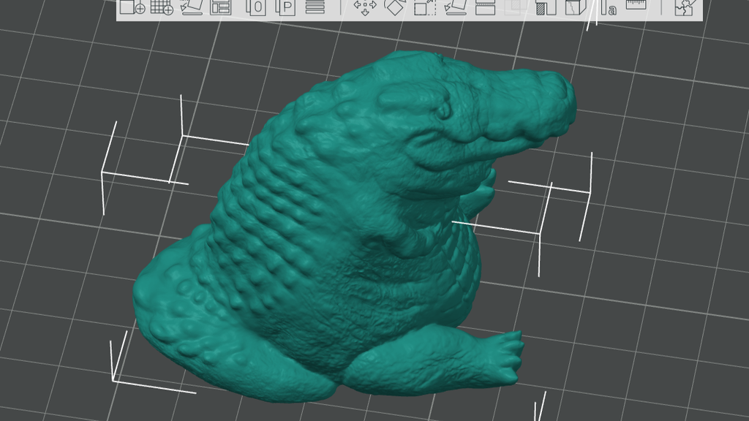The height and width of the screenshot is (421, 749).
Task: Click the greyed-out disabled toolbar icon
Action: [x=516, y=7]
